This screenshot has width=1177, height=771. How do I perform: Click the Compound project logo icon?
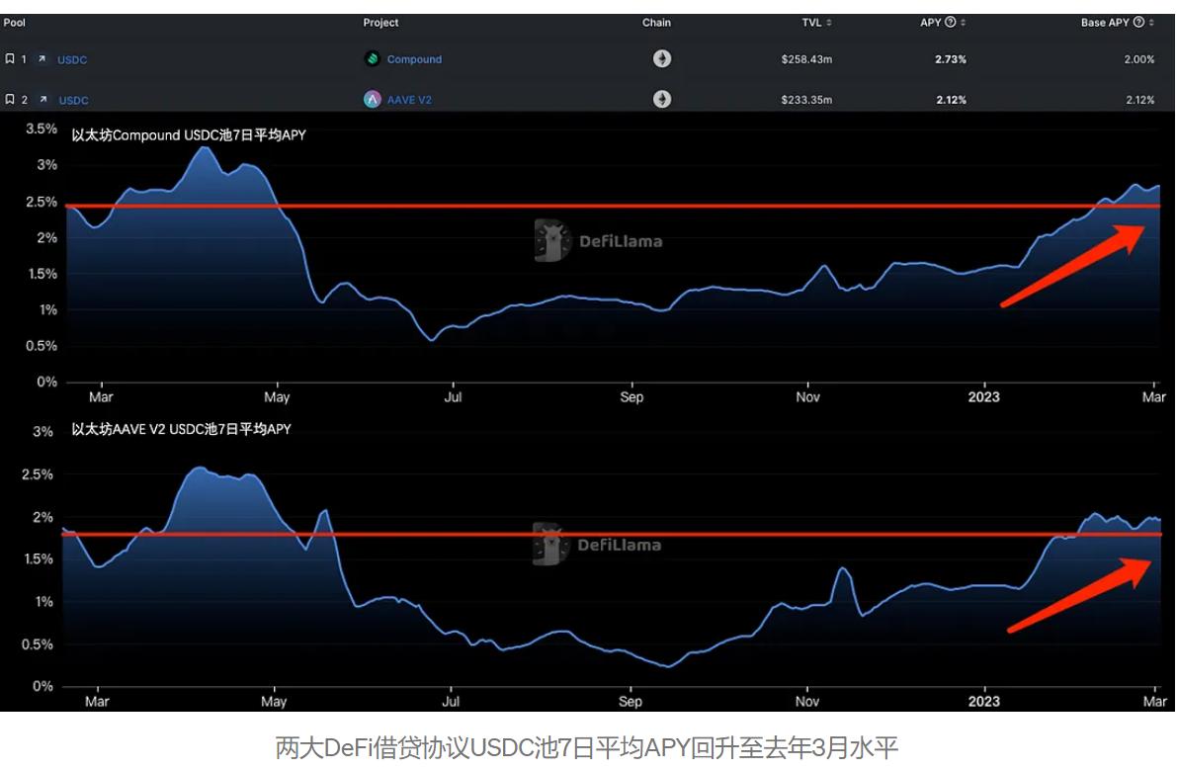(373, 59)
